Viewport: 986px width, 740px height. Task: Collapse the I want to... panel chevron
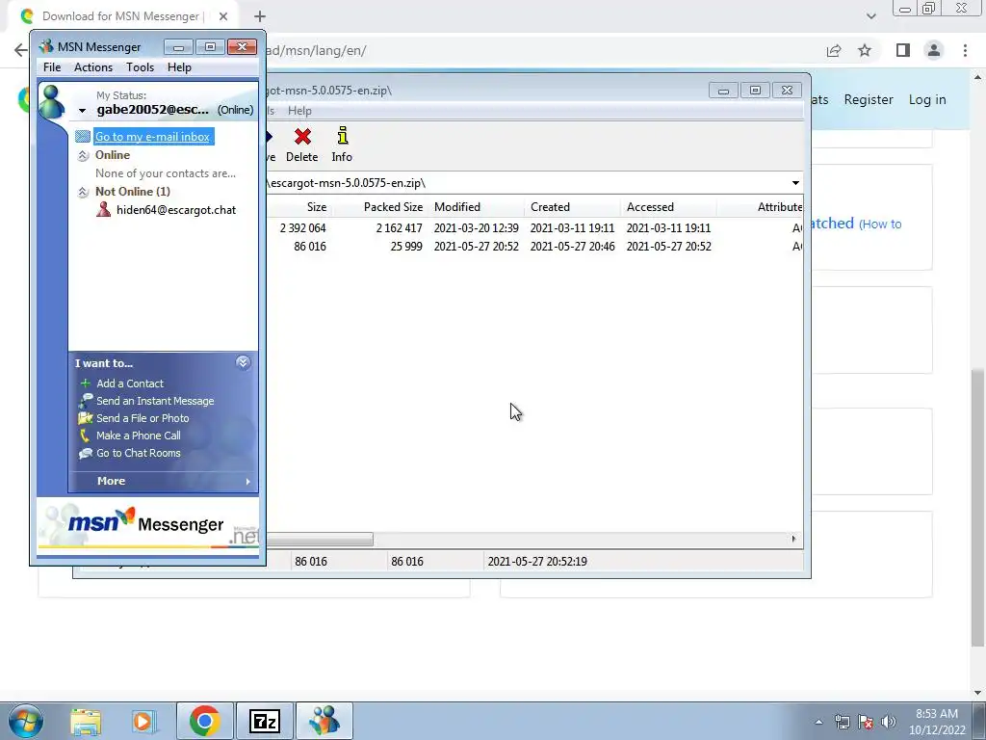coord(243,362)
